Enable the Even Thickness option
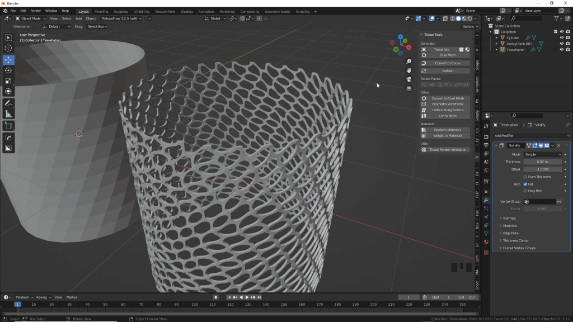The image size is (573, 322). [525, 177]
